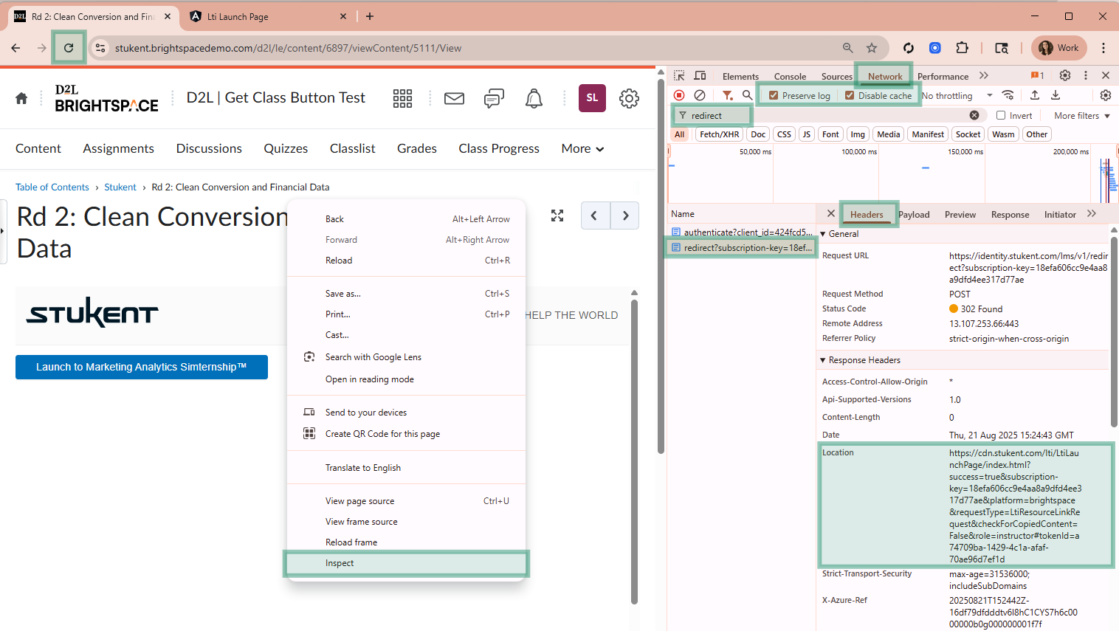Stop recording the network log
The image size is (1119, 631).
click(679, 95)
